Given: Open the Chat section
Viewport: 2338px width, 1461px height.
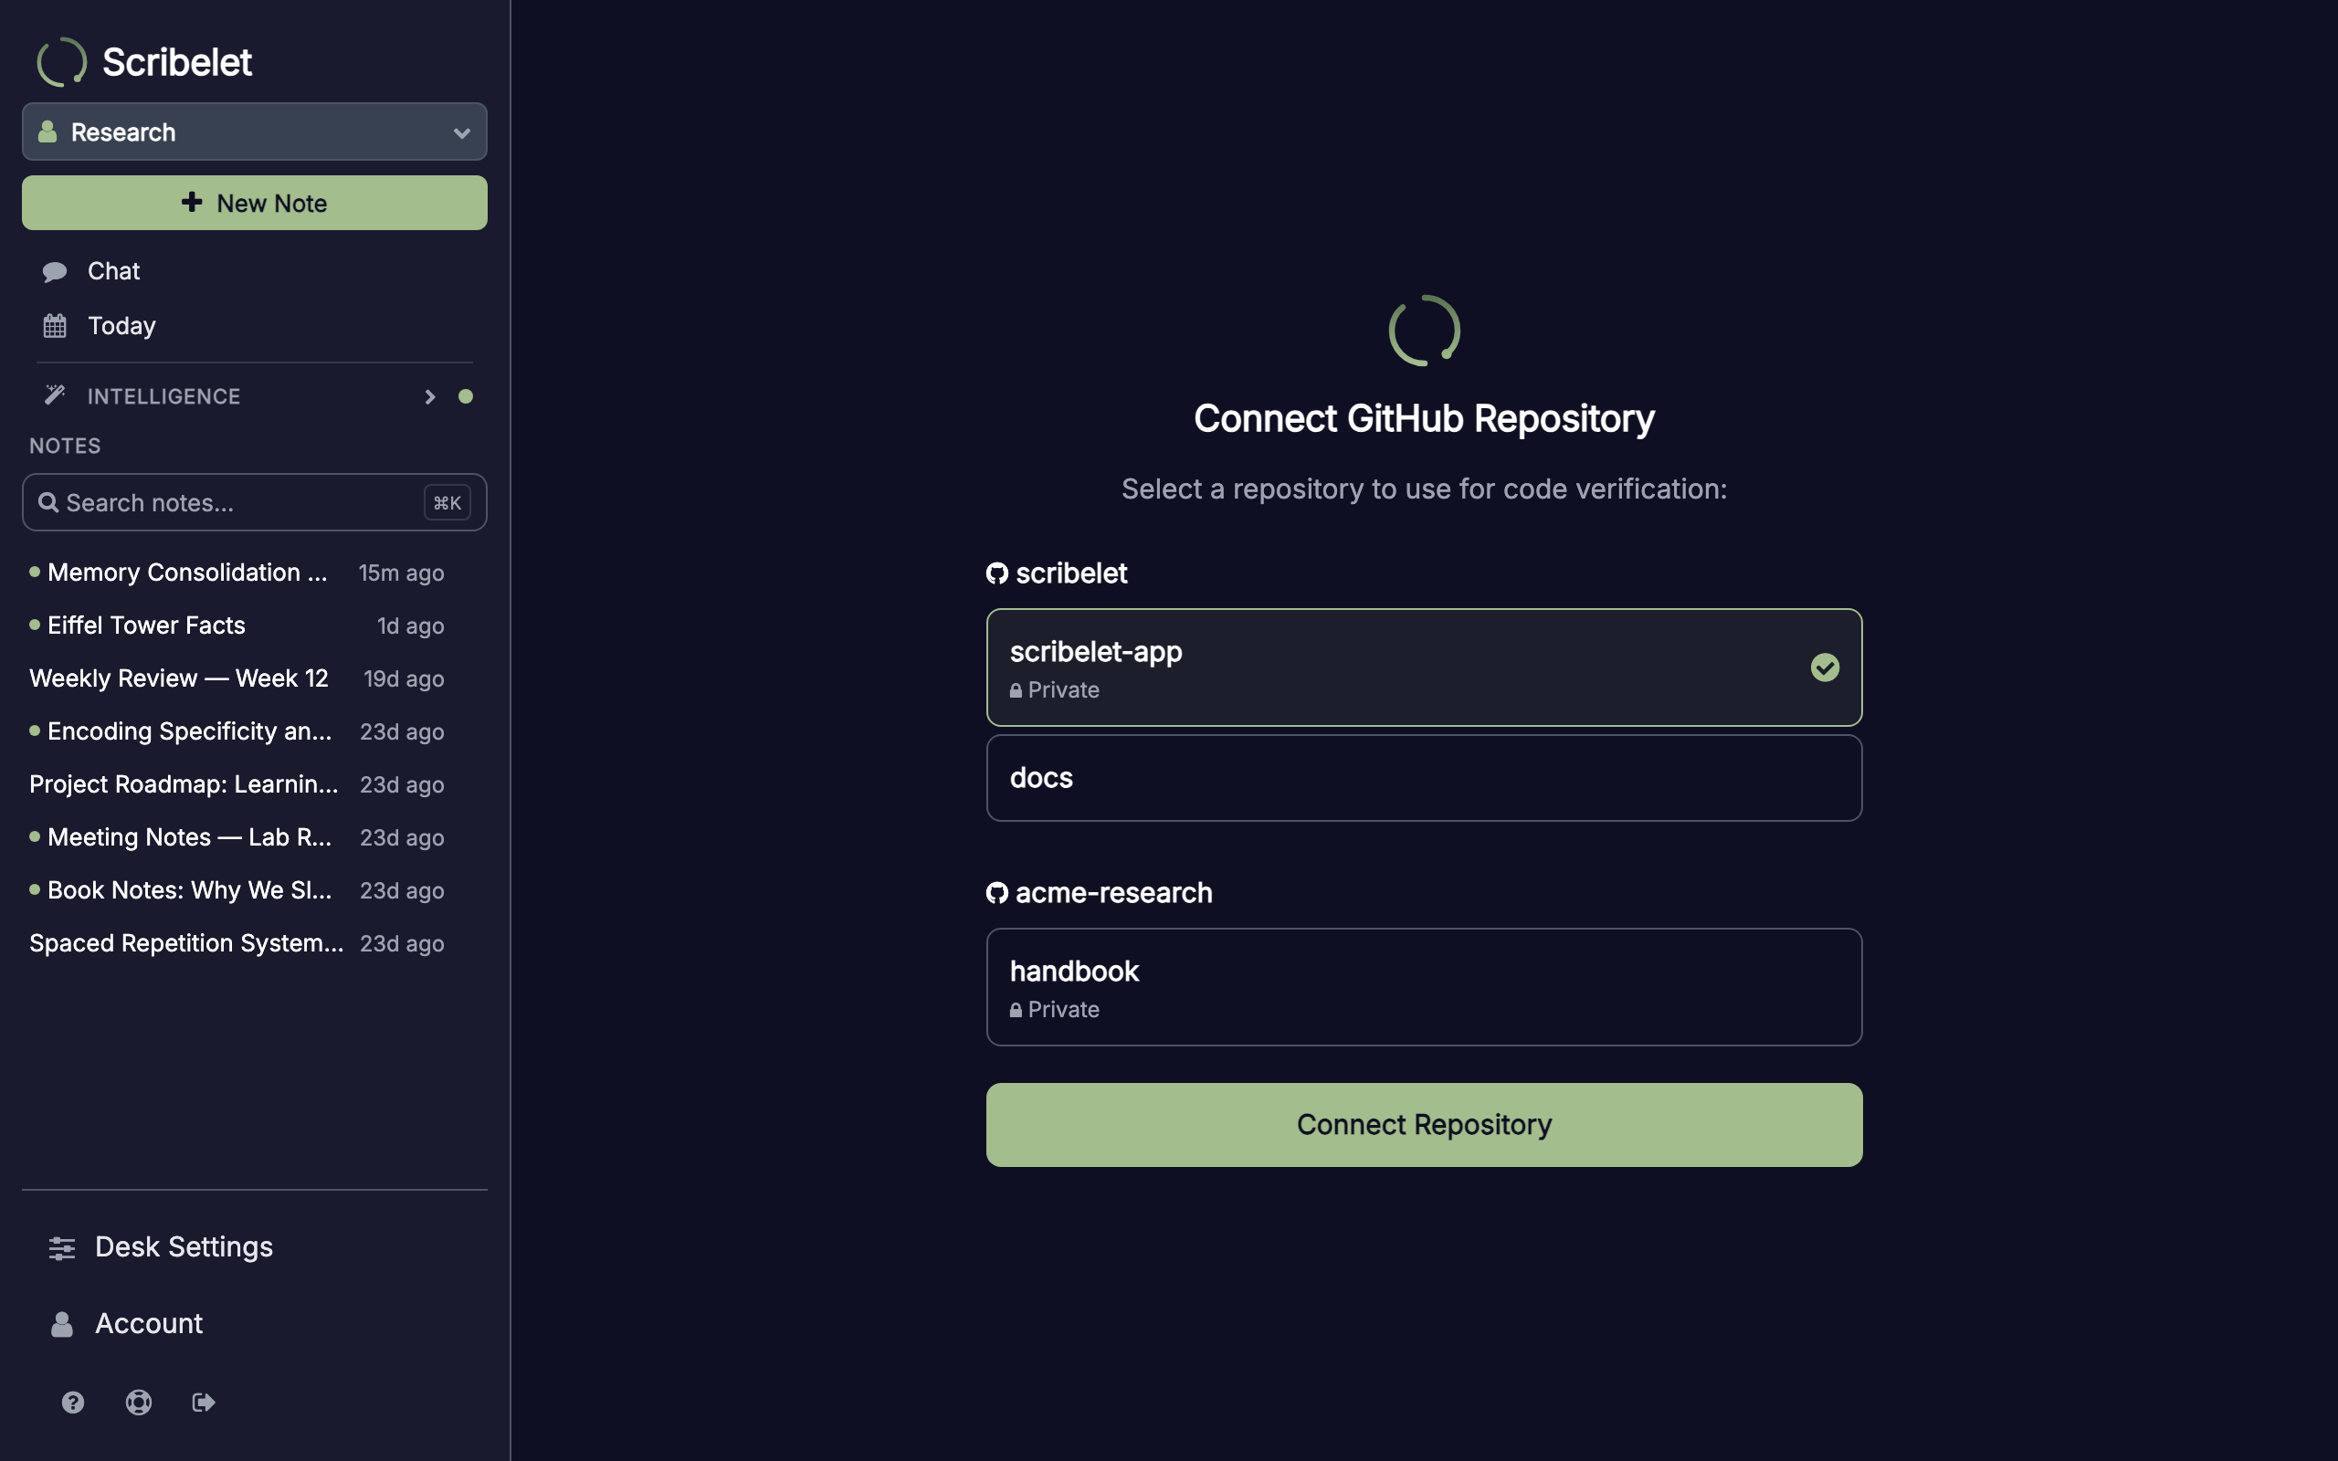Looking at the screenshot, I should pos(254,270).
